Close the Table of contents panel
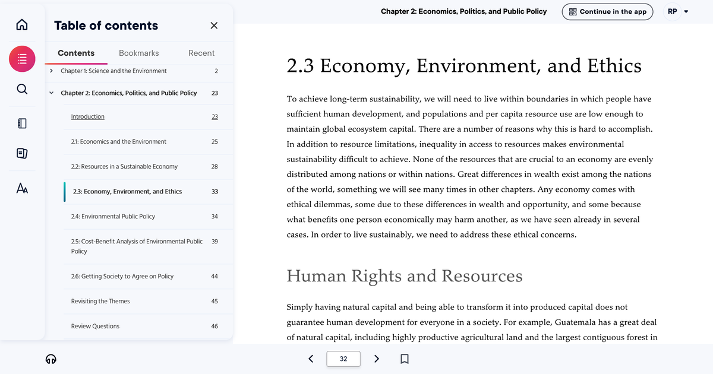 point(214,26)
